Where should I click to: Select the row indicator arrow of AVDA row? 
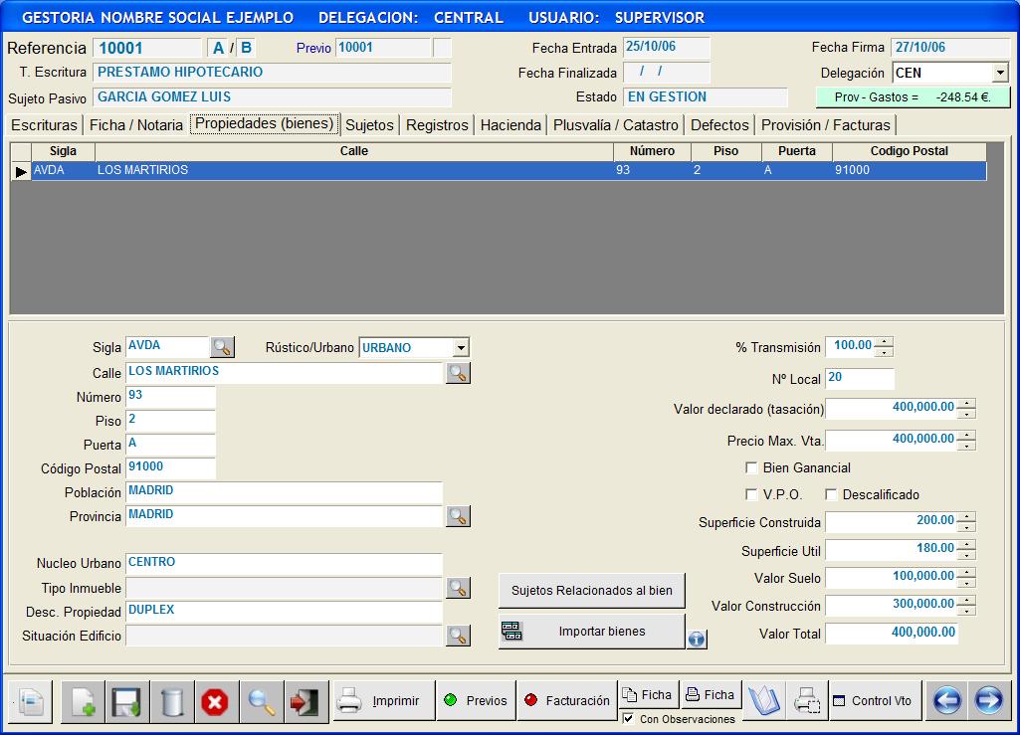tap(21, 172)
